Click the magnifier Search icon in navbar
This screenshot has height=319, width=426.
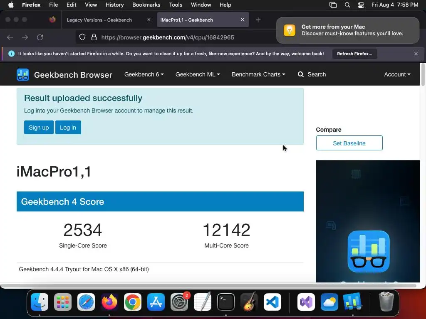[300, 74]
